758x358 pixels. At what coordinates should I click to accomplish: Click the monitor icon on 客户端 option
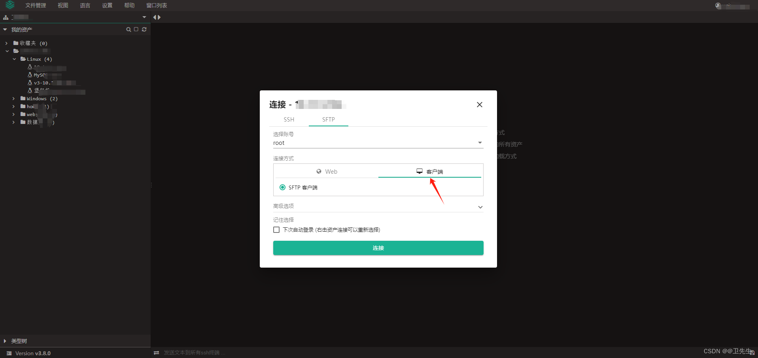tap(419, 171)
